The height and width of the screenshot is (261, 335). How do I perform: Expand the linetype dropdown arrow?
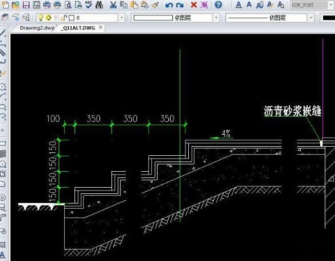(311, 18)
